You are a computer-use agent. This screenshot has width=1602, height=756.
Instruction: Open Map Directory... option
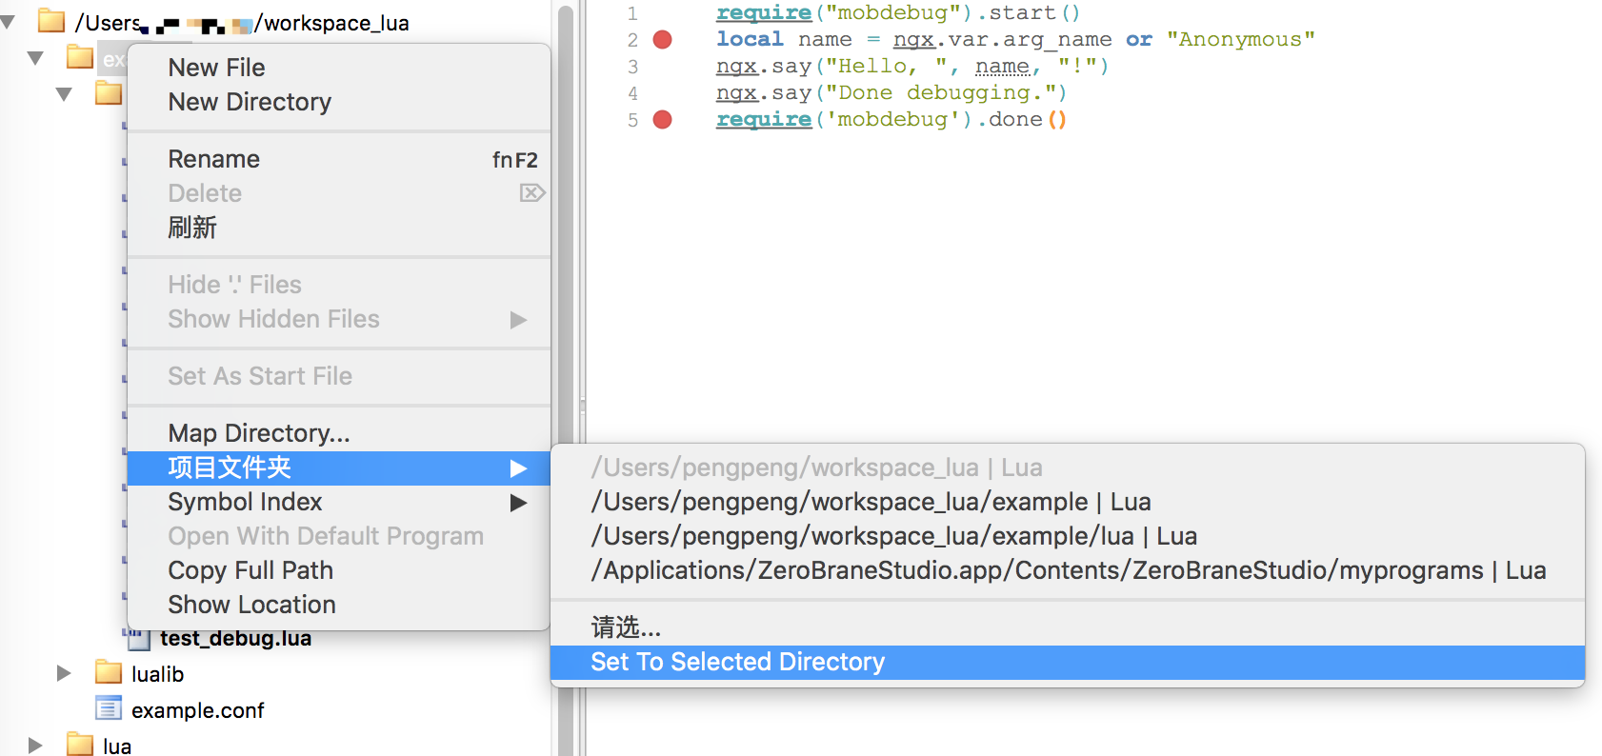[x=338, y=433]
